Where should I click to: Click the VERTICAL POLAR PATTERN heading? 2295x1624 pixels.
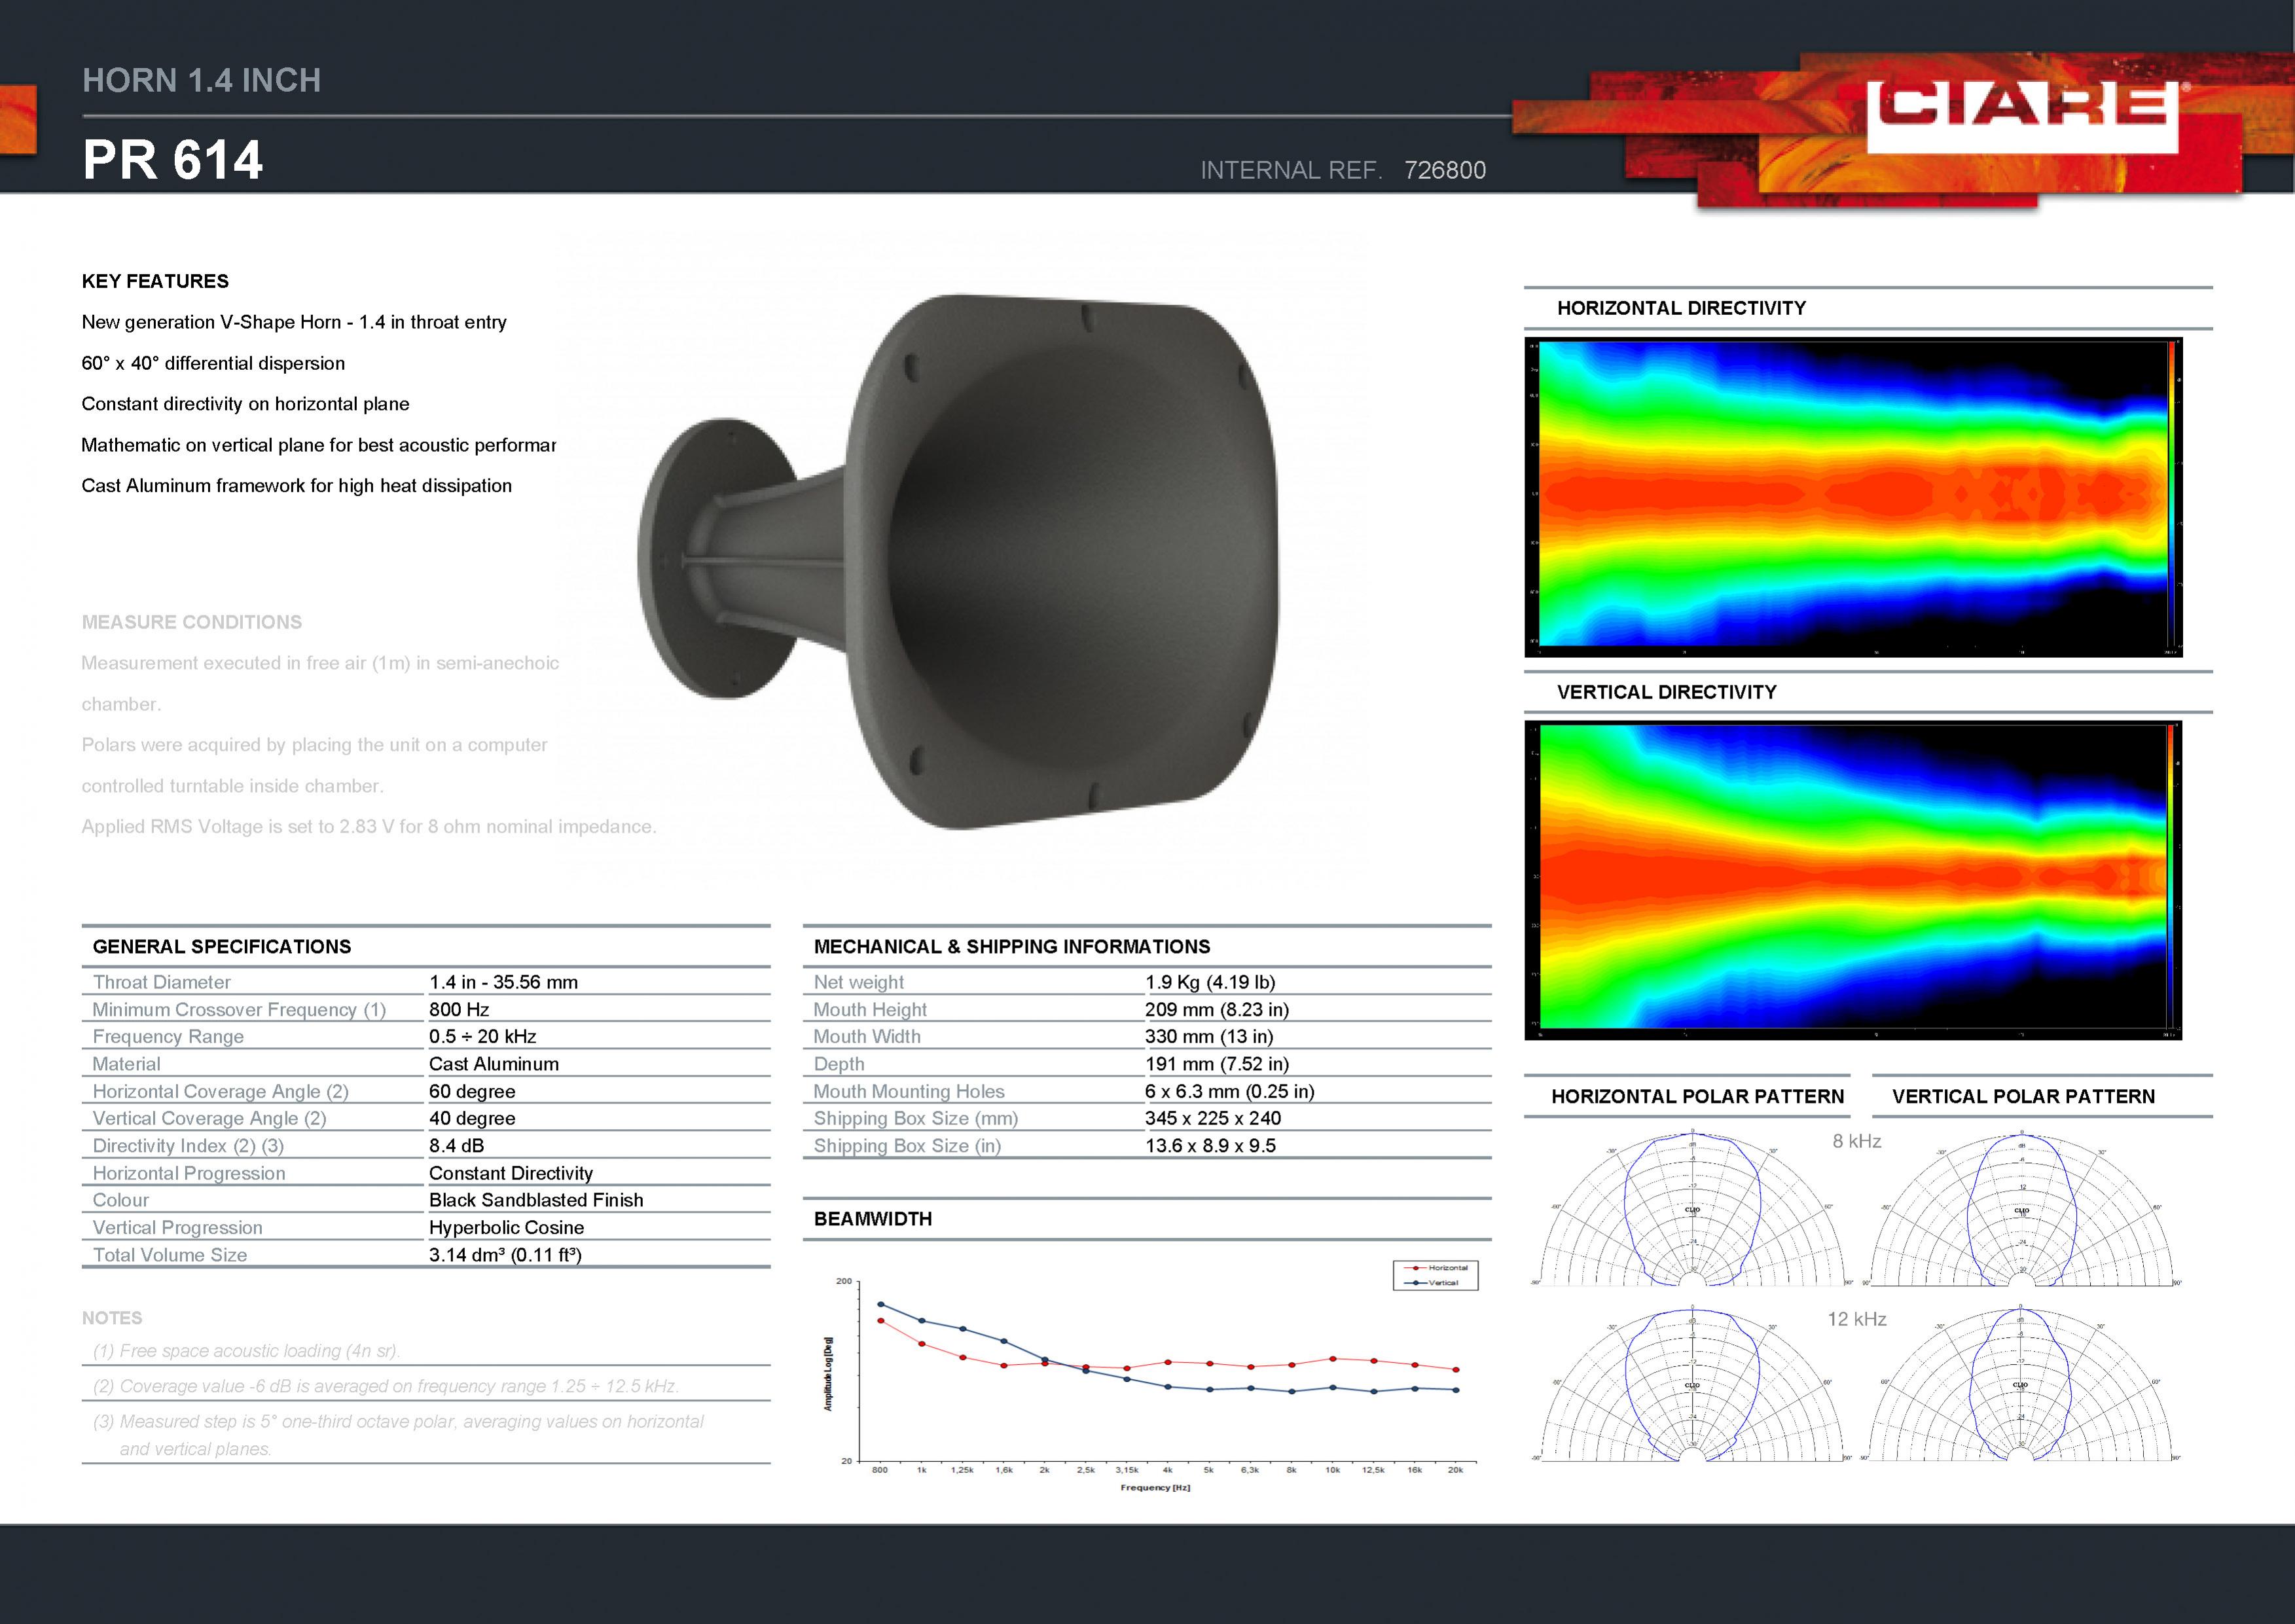tap(2023, 1097)
